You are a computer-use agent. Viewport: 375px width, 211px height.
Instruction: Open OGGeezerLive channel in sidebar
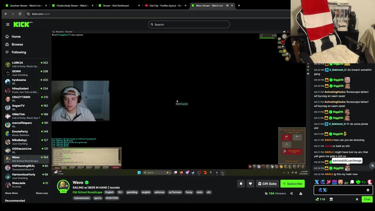(26, 150)
